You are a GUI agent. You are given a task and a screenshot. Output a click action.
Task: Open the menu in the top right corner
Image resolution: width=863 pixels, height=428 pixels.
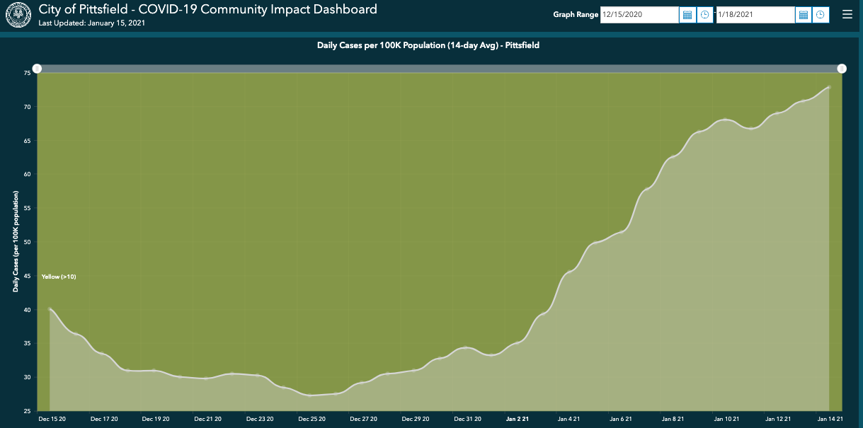pyautogui.click(x=847, y=13)
